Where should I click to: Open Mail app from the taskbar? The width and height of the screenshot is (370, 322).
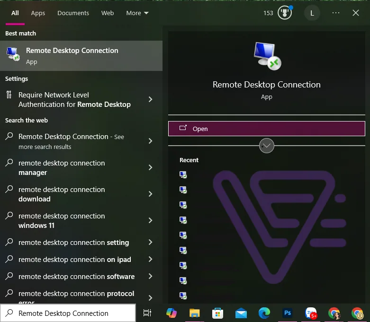pos(241,313)
